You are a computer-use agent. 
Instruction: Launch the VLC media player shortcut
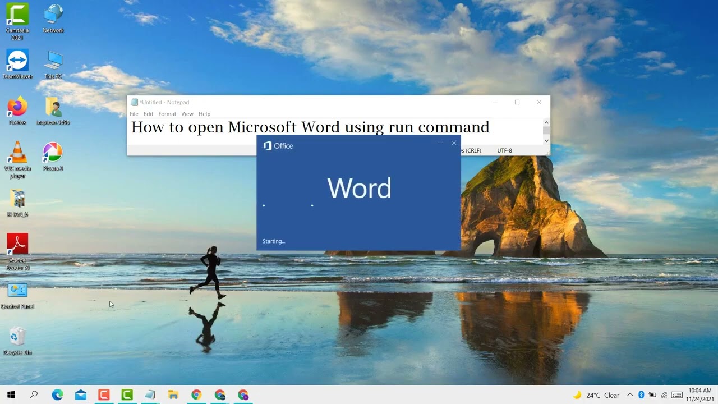[x=17, y=160]
